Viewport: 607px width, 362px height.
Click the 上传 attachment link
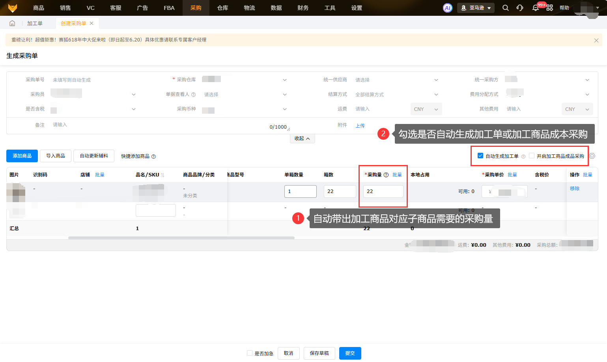pos(360,126)
